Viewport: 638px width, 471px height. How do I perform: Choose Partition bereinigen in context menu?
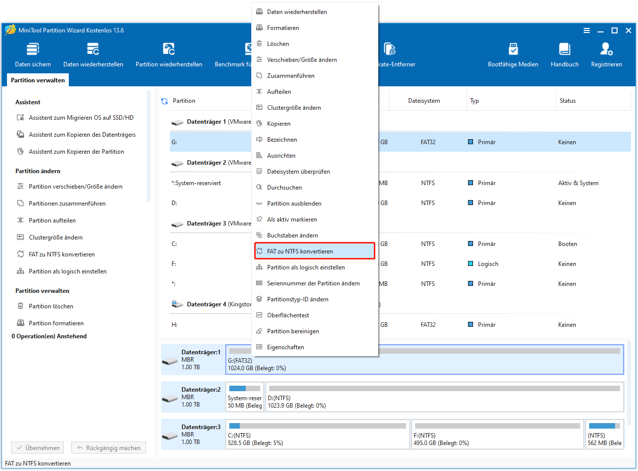point(315,331)
